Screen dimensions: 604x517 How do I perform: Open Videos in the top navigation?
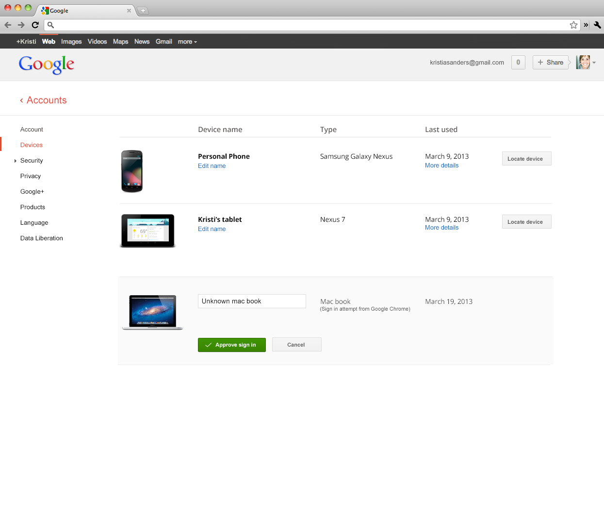97,41
